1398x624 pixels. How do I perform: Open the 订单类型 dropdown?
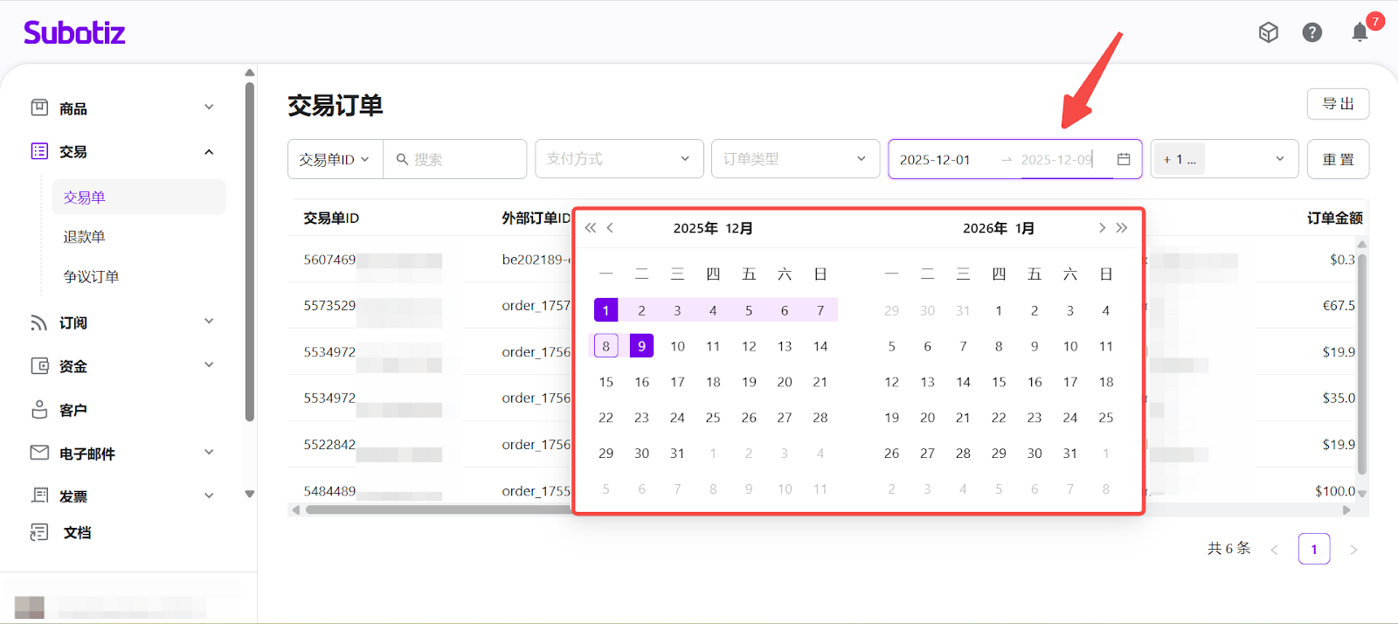click(x=795, y=159)
